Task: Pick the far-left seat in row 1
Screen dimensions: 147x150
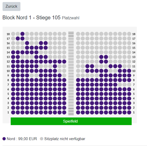Action: (x=13, y=112)
